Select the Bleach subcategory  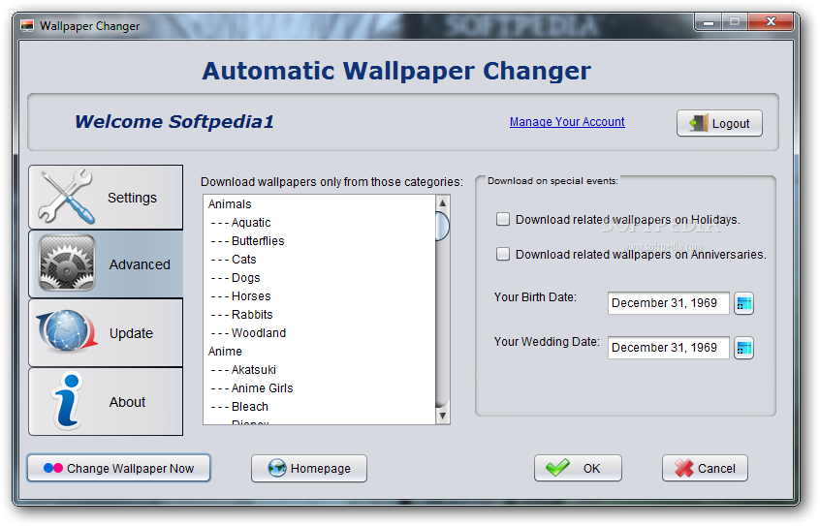(x=319, y=406)
